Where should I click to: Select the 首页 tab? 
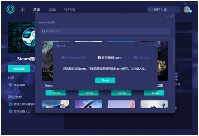tap(37, 10)
